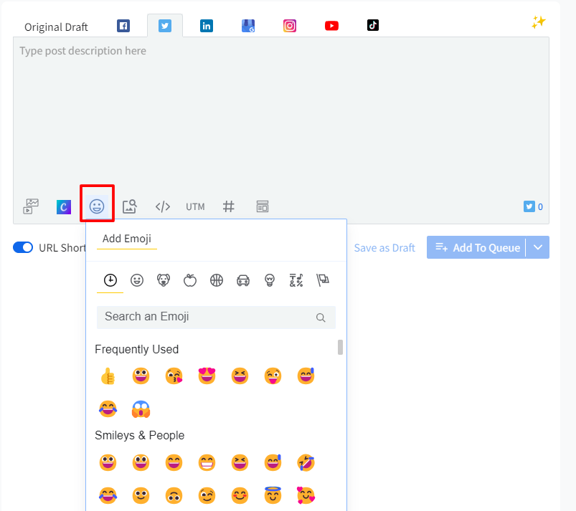Screen dimensions: 576x511
Task: Switch to the Facebook tab
Action: (x=123, y=26)
